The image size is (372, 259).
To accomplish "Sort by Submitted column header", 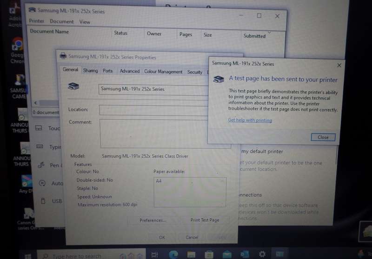I will pos(254,36).
